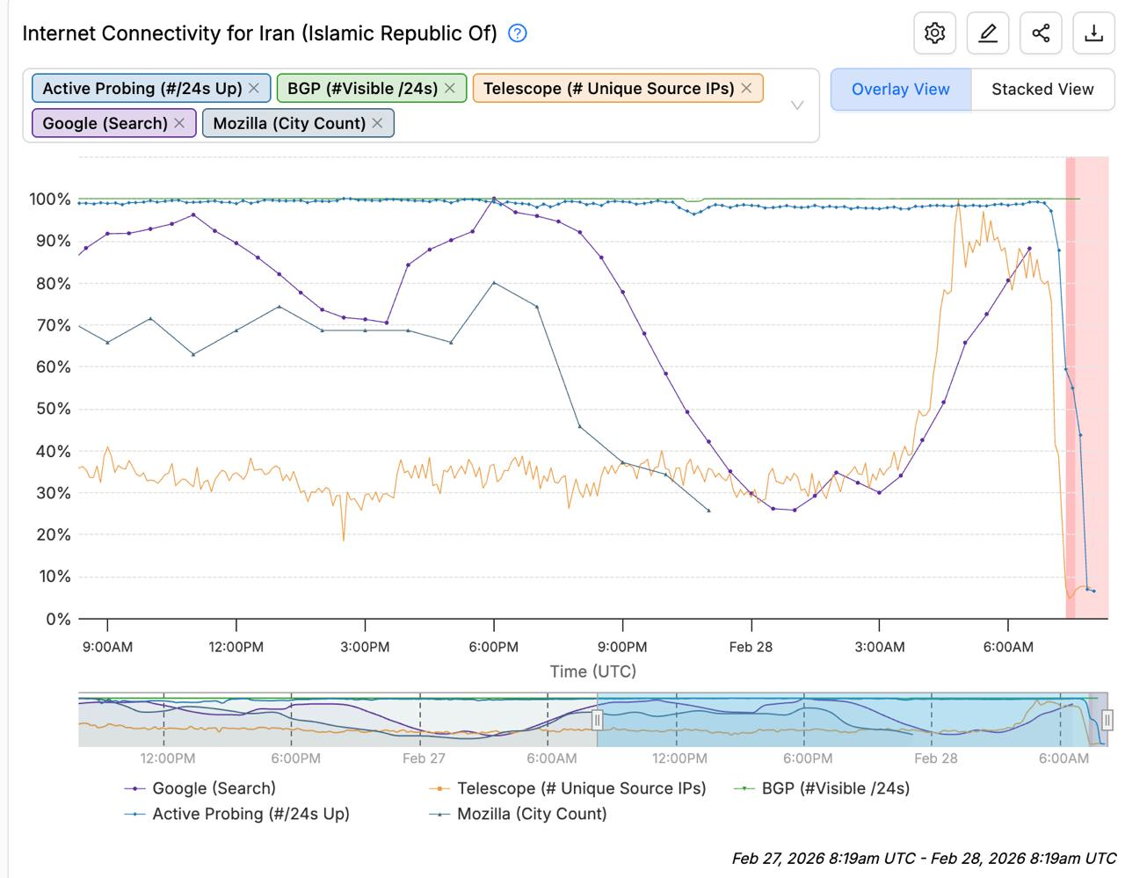
Task: Click the download chart icon
Action: (1093, 33)
